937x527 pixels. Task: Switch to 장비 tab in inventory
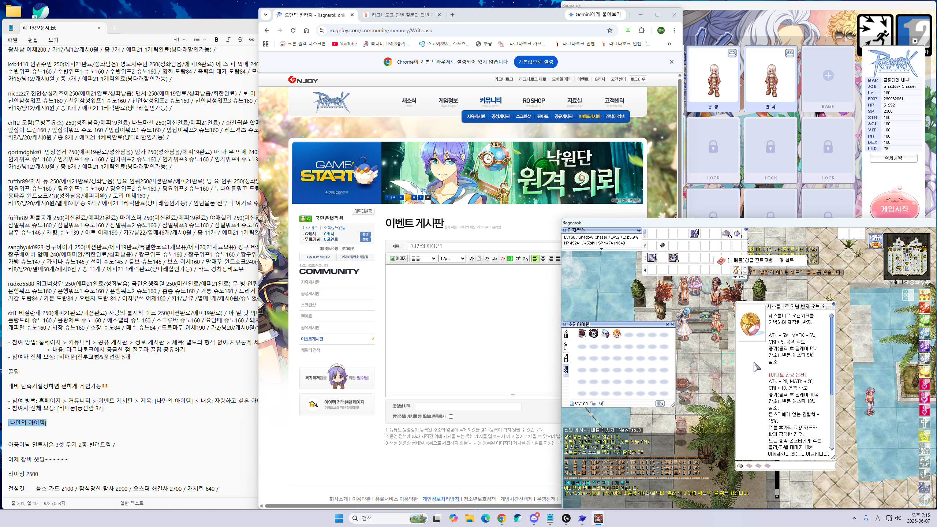(x=566, y=345)
